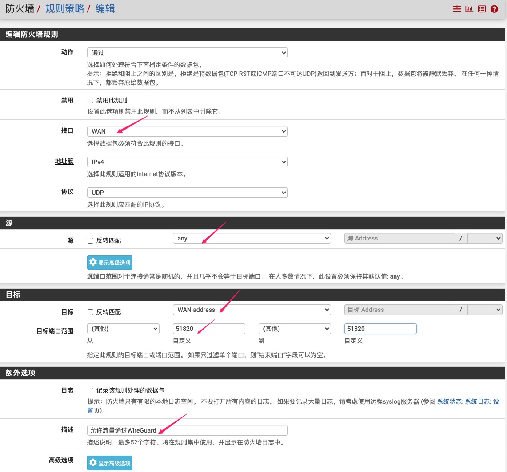
Task: Click the red help question mark icon
Action: pyautogui.click(x=494, y=9)
